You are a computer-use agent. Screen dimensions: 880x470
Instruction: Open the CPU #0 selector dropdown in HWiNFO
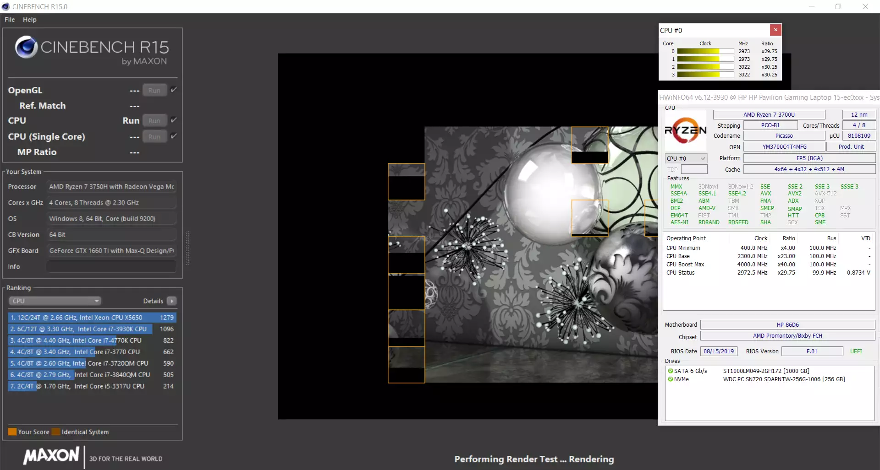[686, 158]
